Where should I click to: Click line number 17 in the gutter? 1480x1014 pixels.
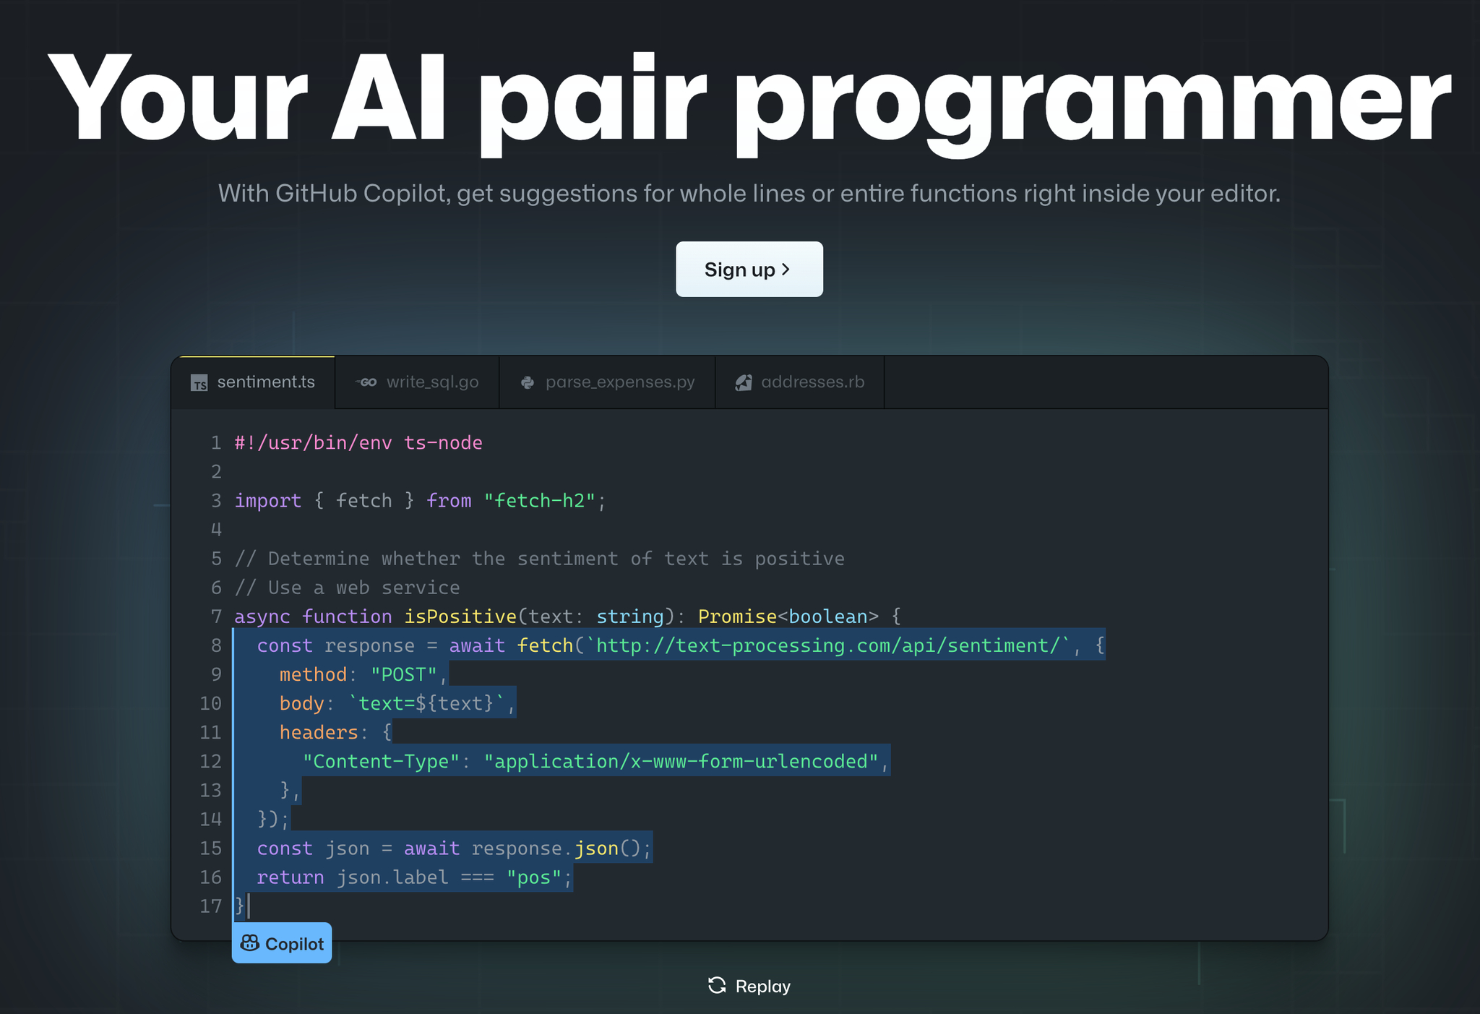(x=210, y=906)
